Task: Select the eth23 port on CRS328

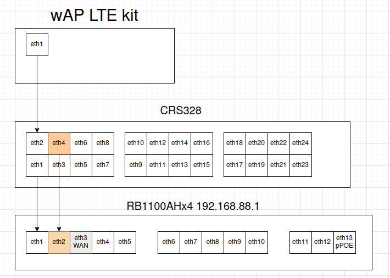Action: (x=300, y=165)
